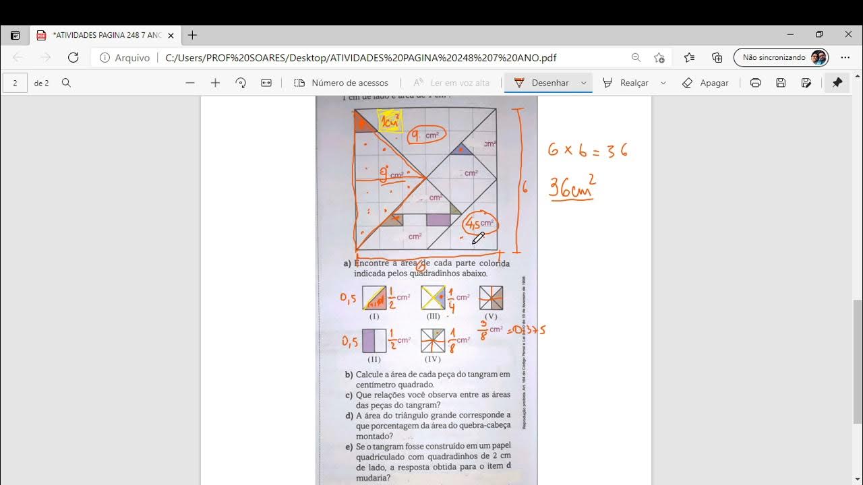Click the Arquivo site info icon
Image resolution: width=863 pixels, height=485 pixels.
[105, 58]
